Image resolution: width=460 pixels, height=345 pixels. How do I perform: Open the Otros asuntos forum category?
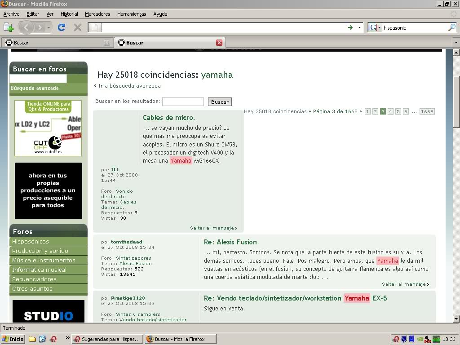click(49, 288)
